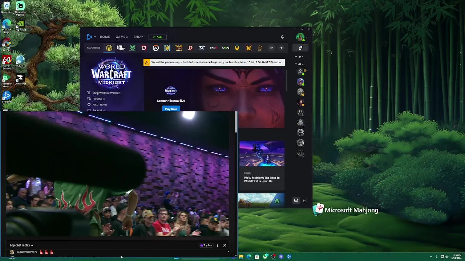Select the ARC Raiders desktop shortcut
465x261 pixels.
pos(20,61)
